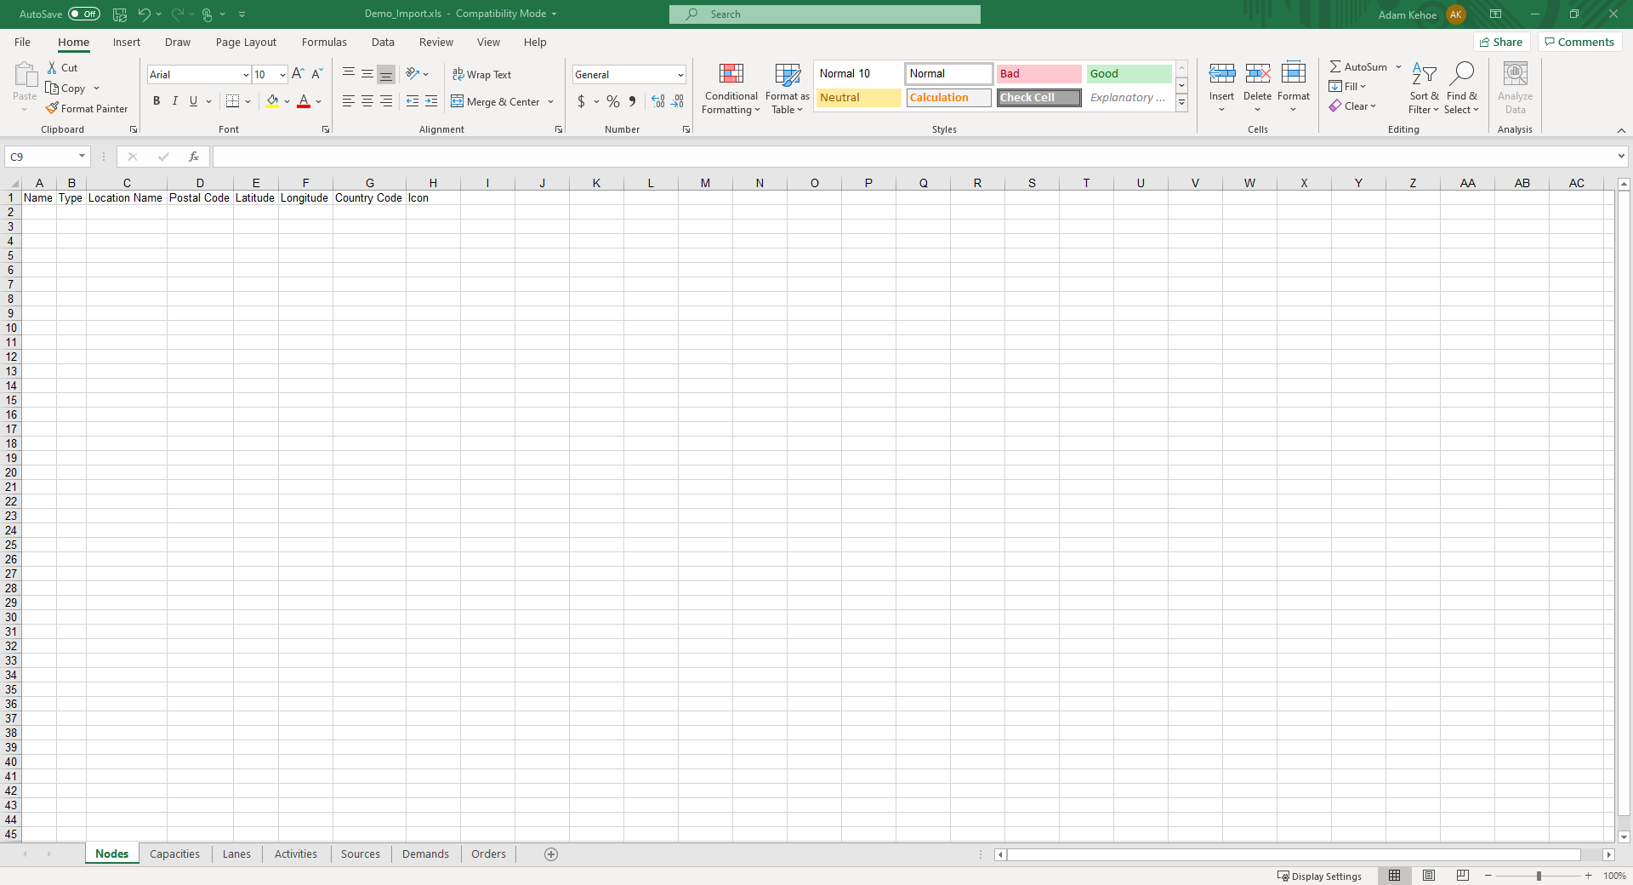Click the Cut scissors icon
This screenshot has width=1633, height=885.
coord(52,68)
